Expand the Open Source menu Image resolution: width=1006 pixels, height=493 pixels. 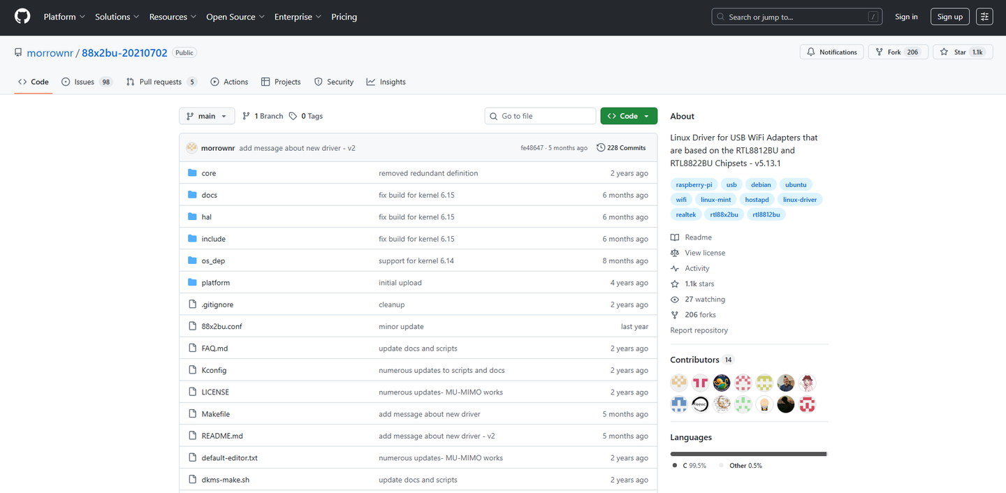click(x=235, y=17)
